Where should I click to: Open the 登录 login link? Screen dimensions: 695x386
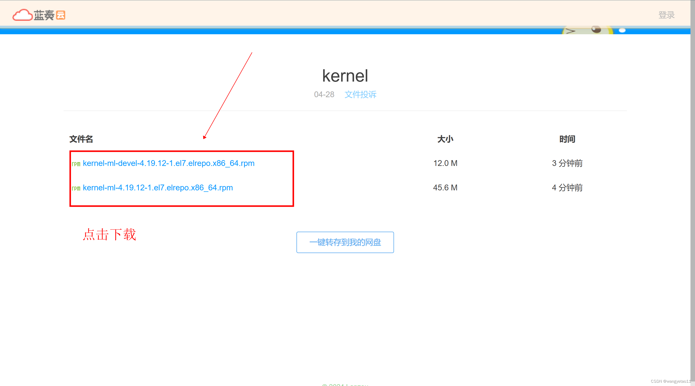click(x=667, y=15)
